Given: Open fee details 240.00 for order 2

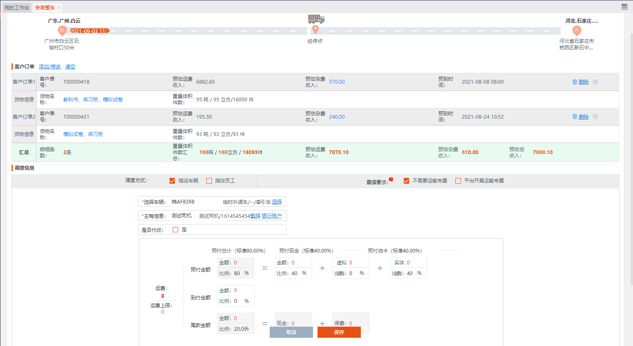Looking at the screenshot, I should 337,117.
